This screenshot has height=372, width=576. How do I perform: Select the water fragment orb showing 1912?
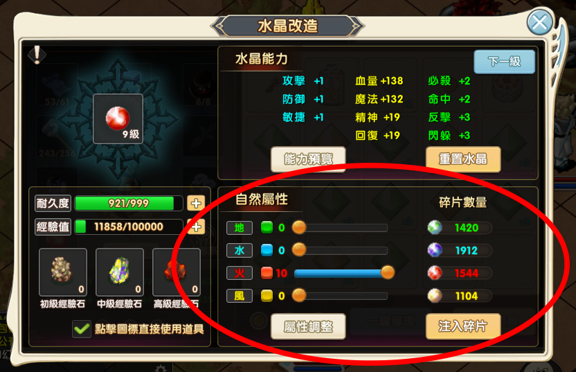[x=435, y=250]
